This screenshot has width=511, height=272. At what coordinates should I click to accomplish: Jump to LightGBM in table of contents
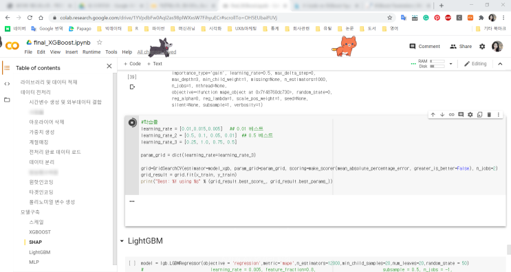click(40, 252)
